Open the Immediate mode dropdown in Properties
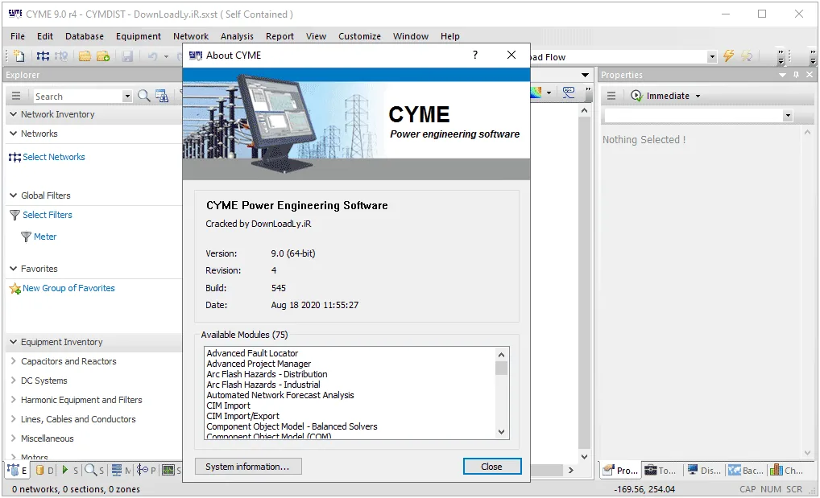 (x=698, y=97)
